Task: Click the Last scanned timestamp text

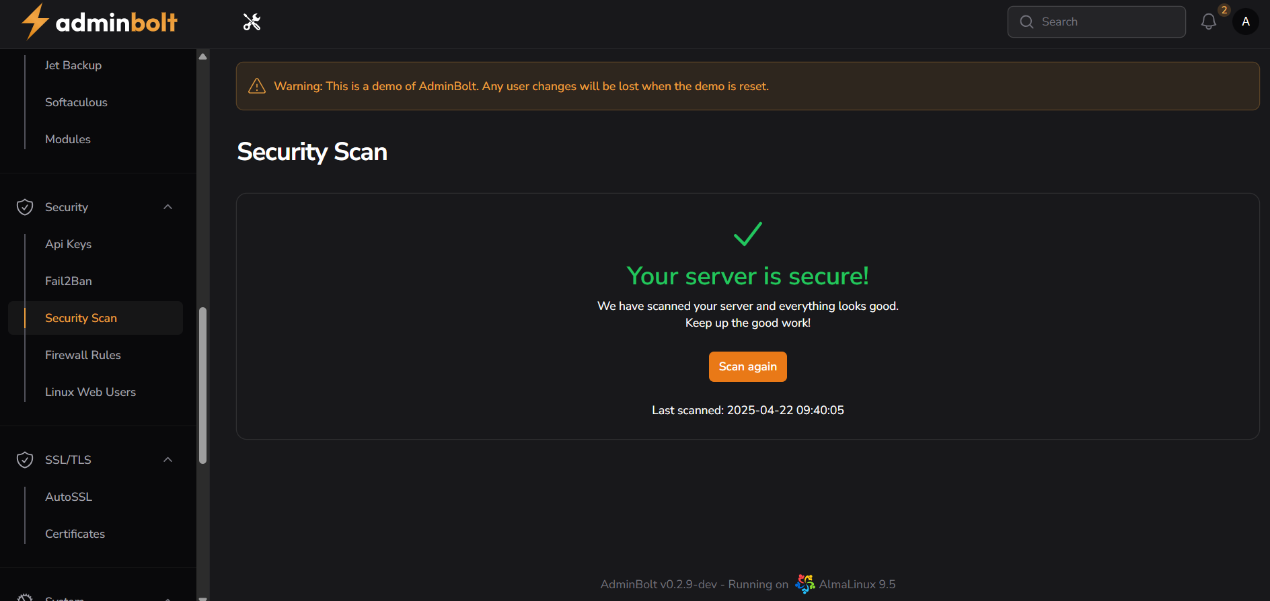Action: [x=747, y=410]
